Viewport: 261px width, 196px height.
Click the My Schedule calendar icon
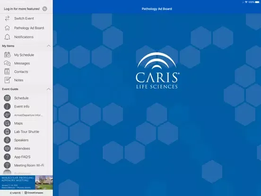(7, 54)
